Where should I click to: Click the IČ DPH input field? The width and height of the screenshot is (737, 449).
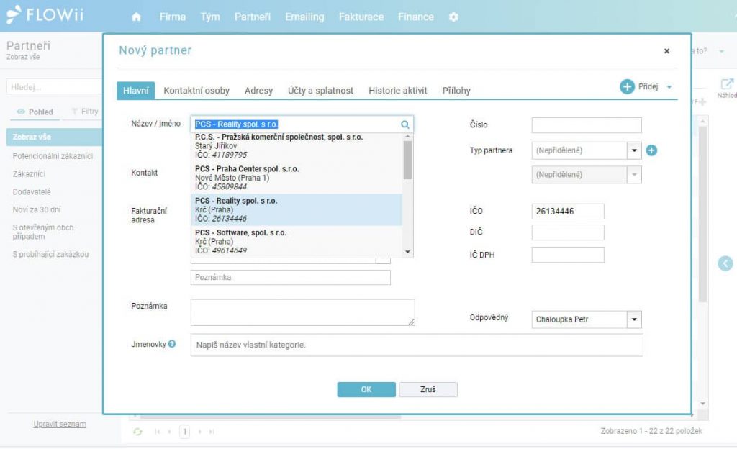pos(568,255)
